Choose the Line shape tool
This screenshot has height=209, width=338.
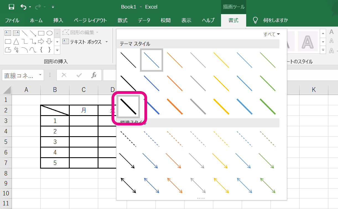click(x=24, y=33)
